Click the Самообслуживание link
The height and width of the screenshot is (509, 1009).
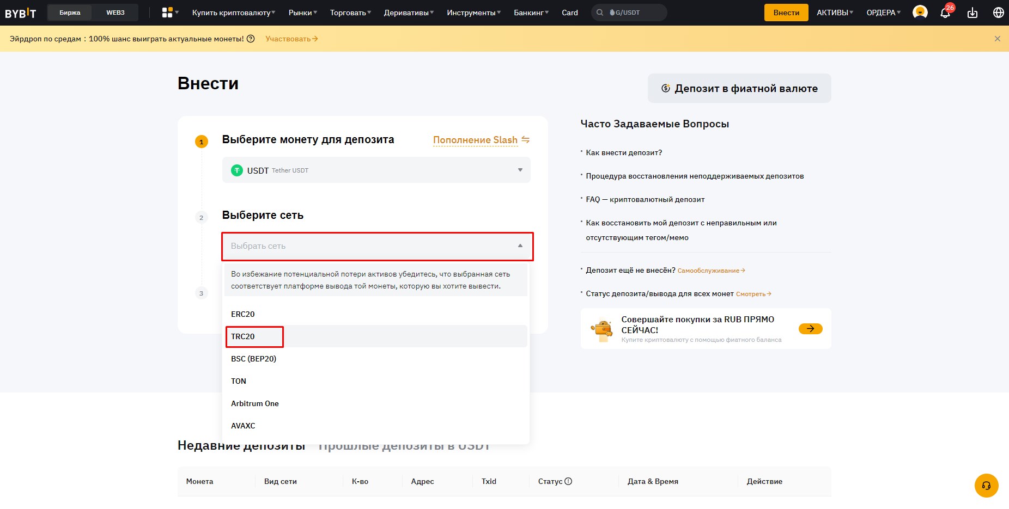click(x=711, y=271)
